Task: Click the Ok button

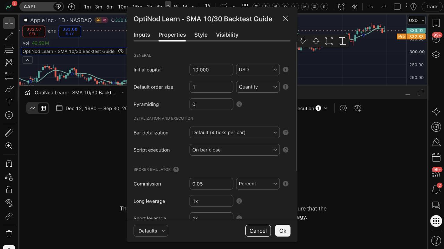Action: click(x=283, y=231)
